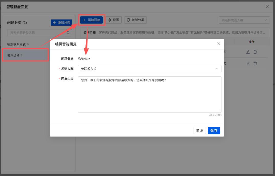Image resolution: width=275 pixels, height=176 pixels.
Task: Click the 添加分类 button
Action: (x=61, y=23)
